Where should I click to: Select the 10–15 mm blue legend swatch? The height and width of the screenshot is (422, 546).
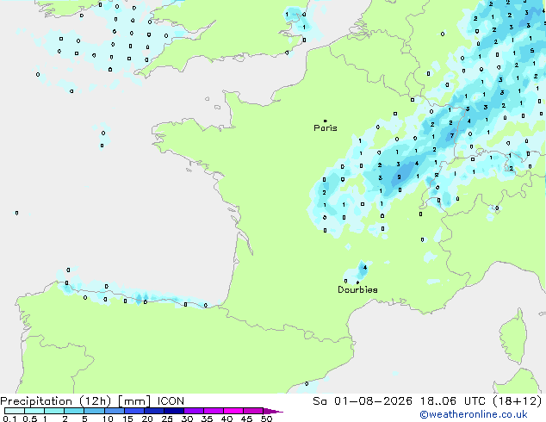115,411
